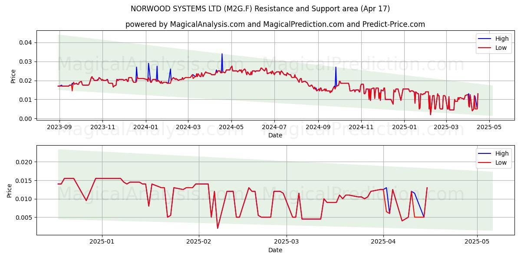521x260 pixels.
Task: Click top chart x-axis label 2024-09
Action: click(x=318, y=127)
